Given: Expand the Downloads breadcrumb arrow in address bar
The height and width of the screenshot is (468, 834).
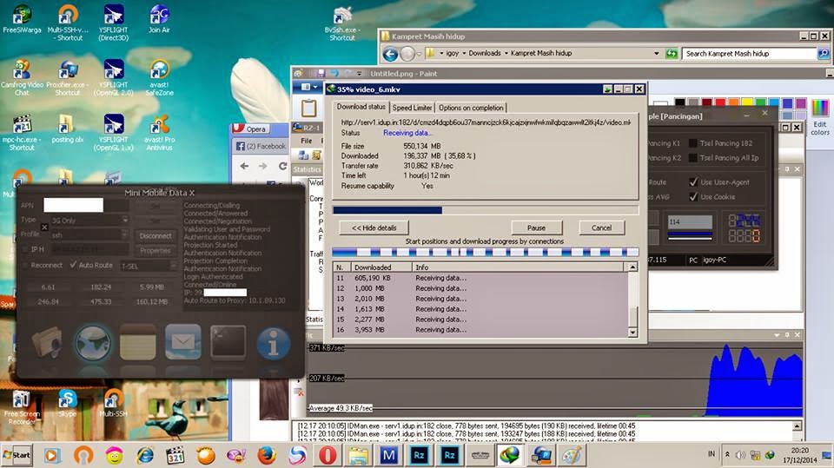Looking at the screenshot, I should (x=506, y=53).
